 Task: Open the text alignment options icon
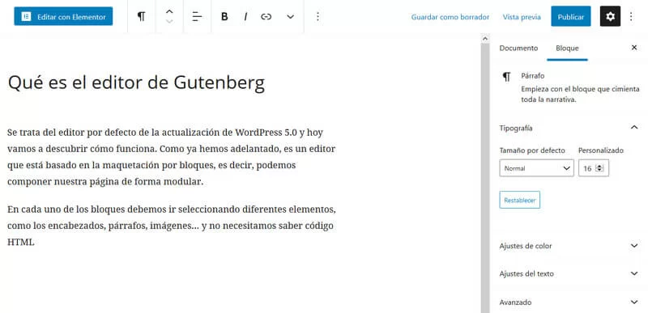pos(197,16)
